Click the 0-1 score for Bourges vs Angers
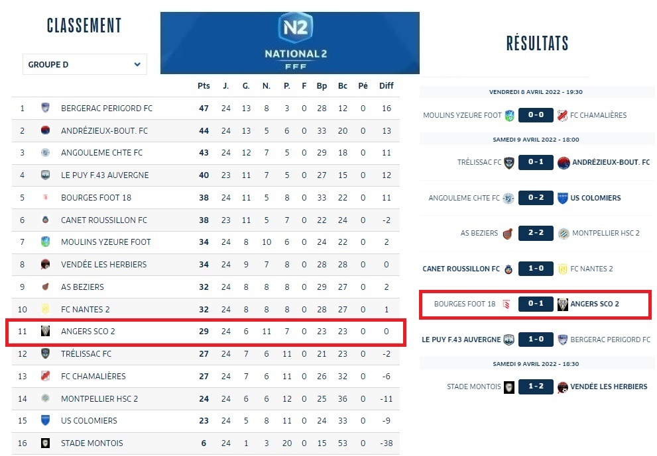The image size is (657, 456). pos(536,304)
